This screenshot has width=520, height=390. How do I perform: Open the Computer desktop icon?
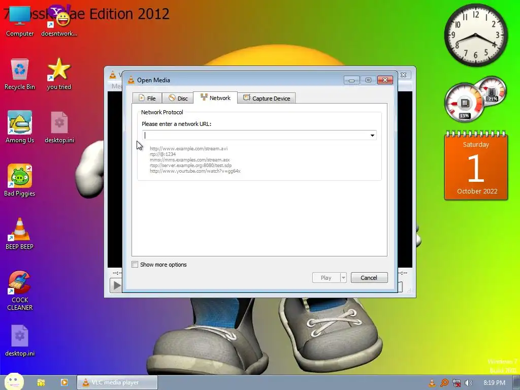coord(20,21)
